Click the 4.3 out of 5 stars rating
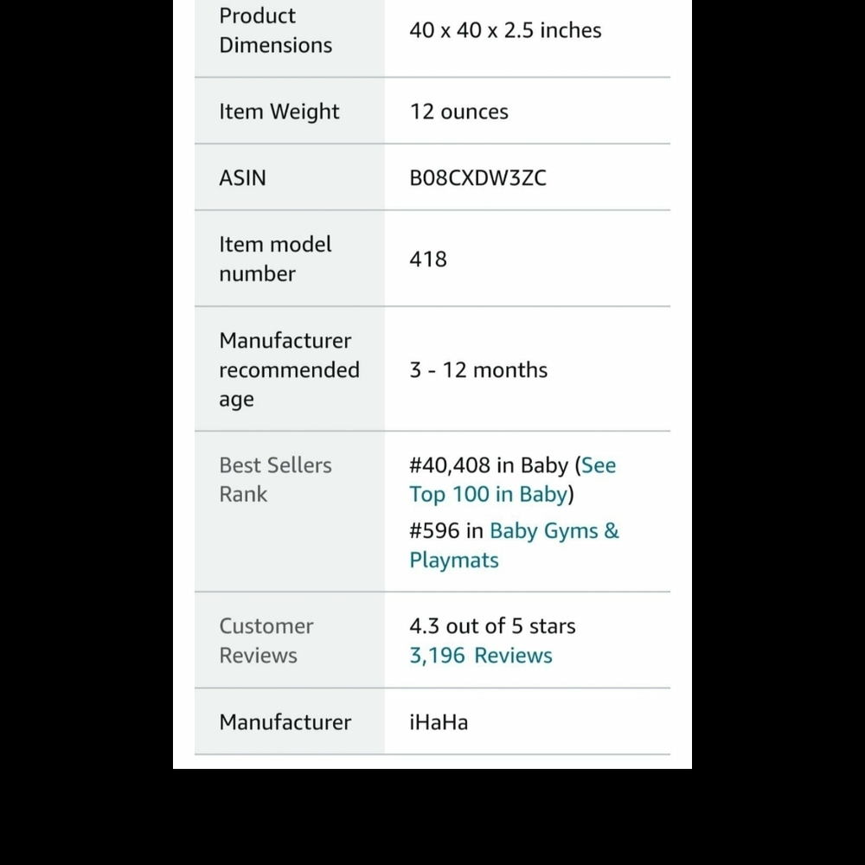 coord(492,626)
